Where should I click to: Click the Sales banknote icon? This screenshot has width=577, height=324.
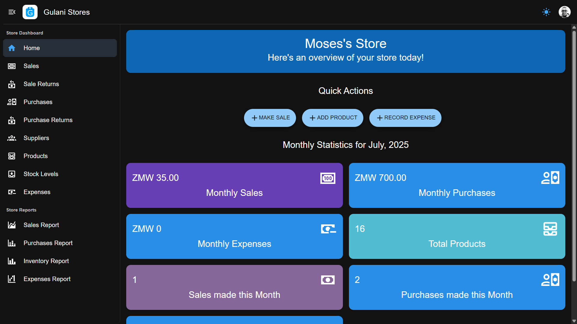pos(12,66)
